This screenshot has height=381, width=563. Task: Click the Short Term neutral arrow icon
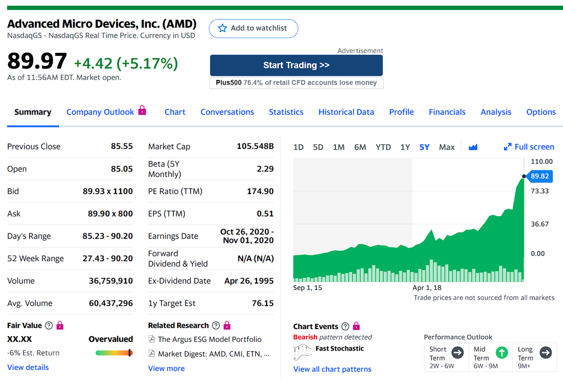457,352
